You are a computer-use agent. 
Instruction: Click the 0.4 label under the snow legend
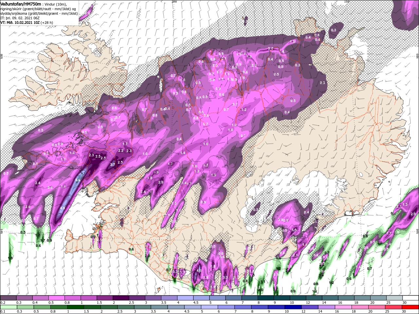point(35,303)
